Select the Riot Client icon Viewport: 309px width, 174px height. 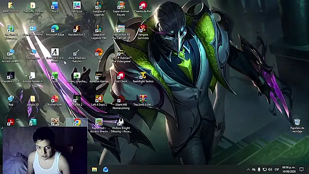[x=121, y=77]
